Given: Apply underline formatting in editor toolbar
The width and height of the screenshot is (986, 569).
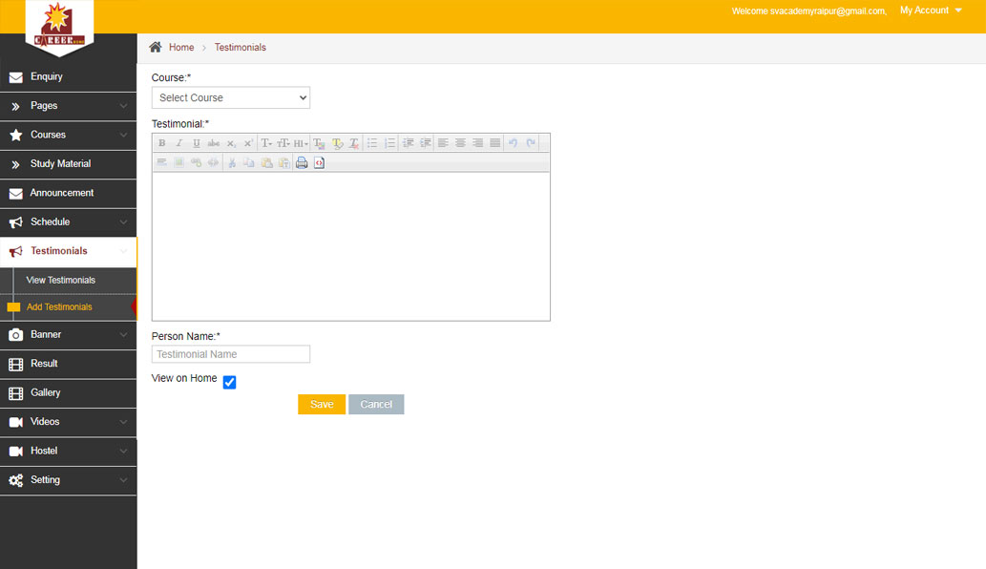Looking at the screenshot, I should [x=197, y=143].
